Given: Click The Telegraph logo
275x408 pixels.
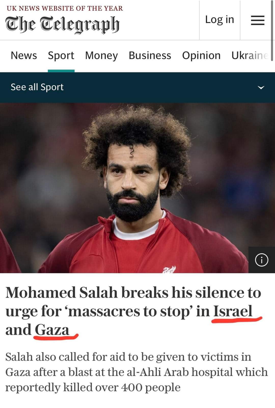Looking at the screenshot, I should (62, 25).
